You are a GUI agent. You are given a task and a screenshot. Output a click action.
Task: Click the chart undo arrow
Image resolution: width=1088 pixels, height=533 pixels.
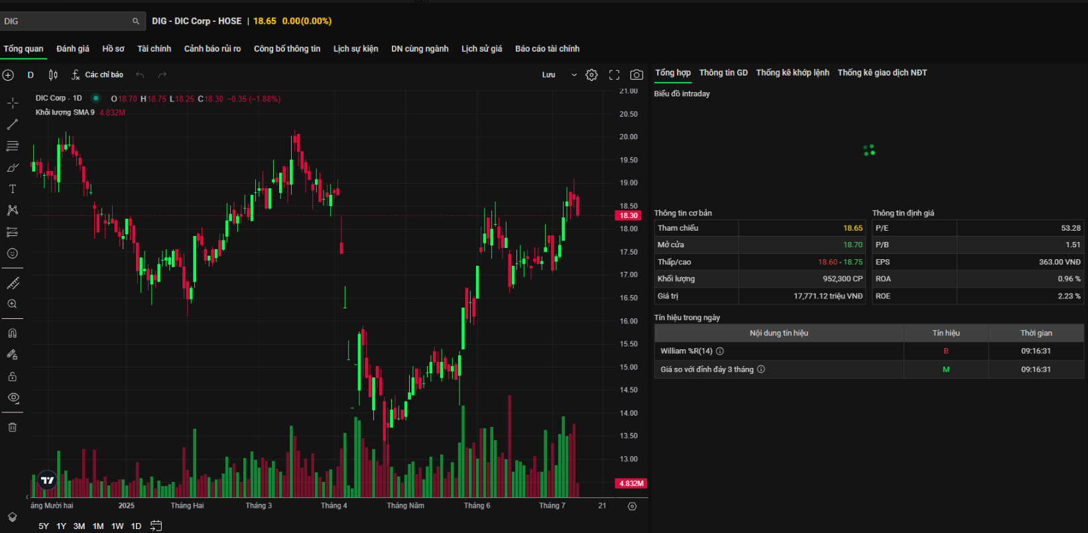tap(140, 75)
